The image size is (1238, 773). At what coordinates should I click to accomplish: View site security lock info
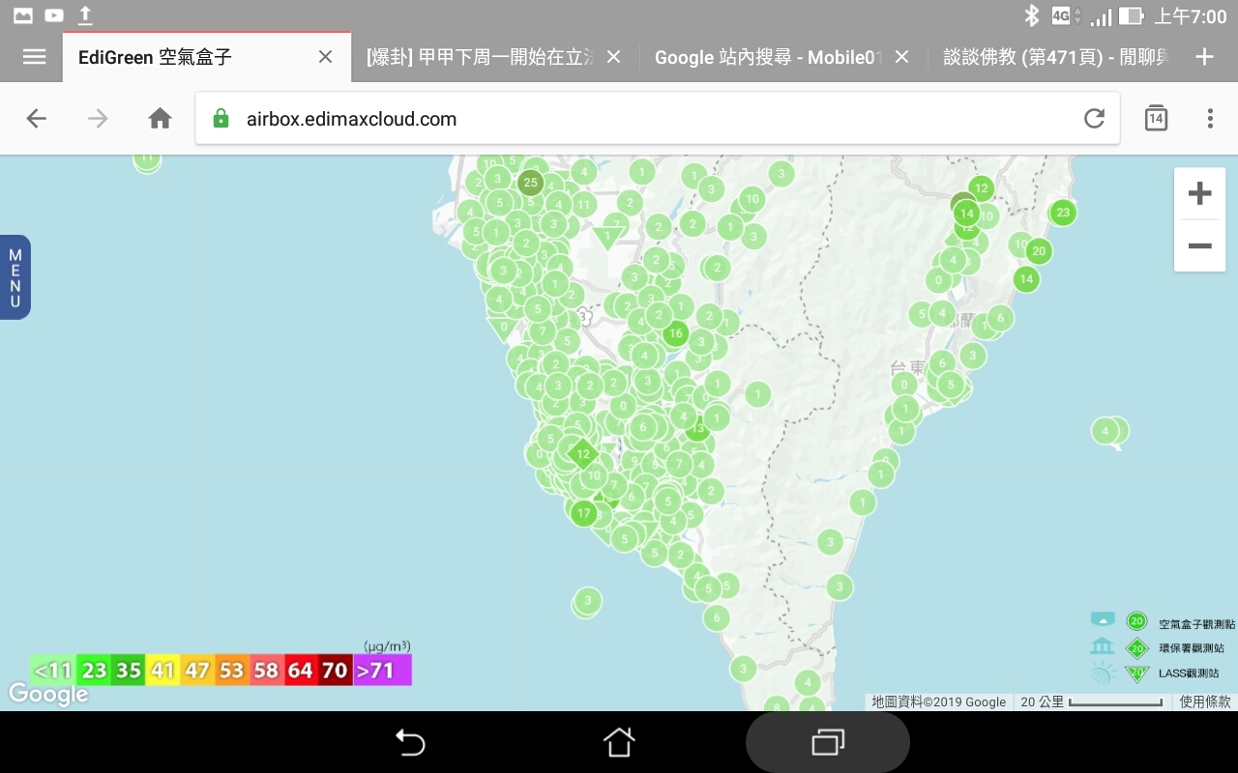click(x=221, y=119)
